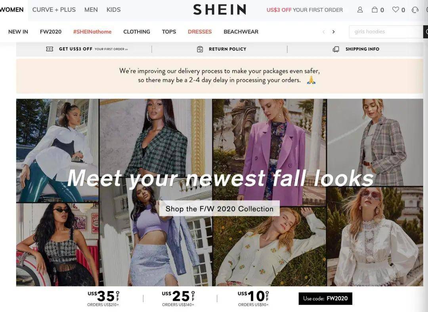Open the #SHEINathome menu item
The image size is (428, 312).
tap(92, 32)
